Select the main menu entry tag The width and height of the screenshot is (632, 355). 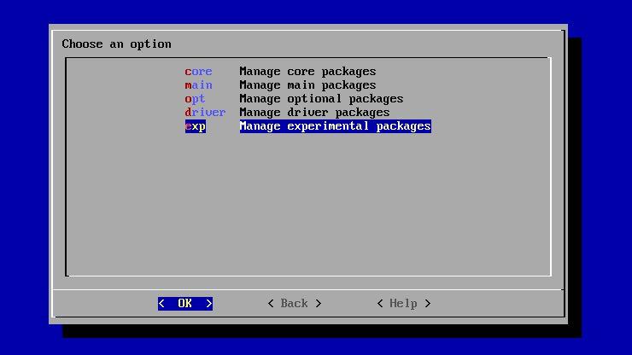pyautogui.click(x=198, y=85)
